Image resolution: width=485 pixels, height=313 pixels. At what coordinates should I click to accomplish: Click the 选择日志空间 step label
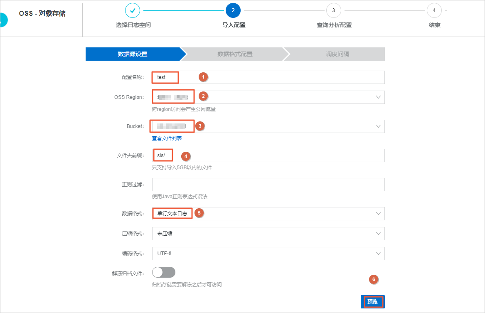coord(133,25)
